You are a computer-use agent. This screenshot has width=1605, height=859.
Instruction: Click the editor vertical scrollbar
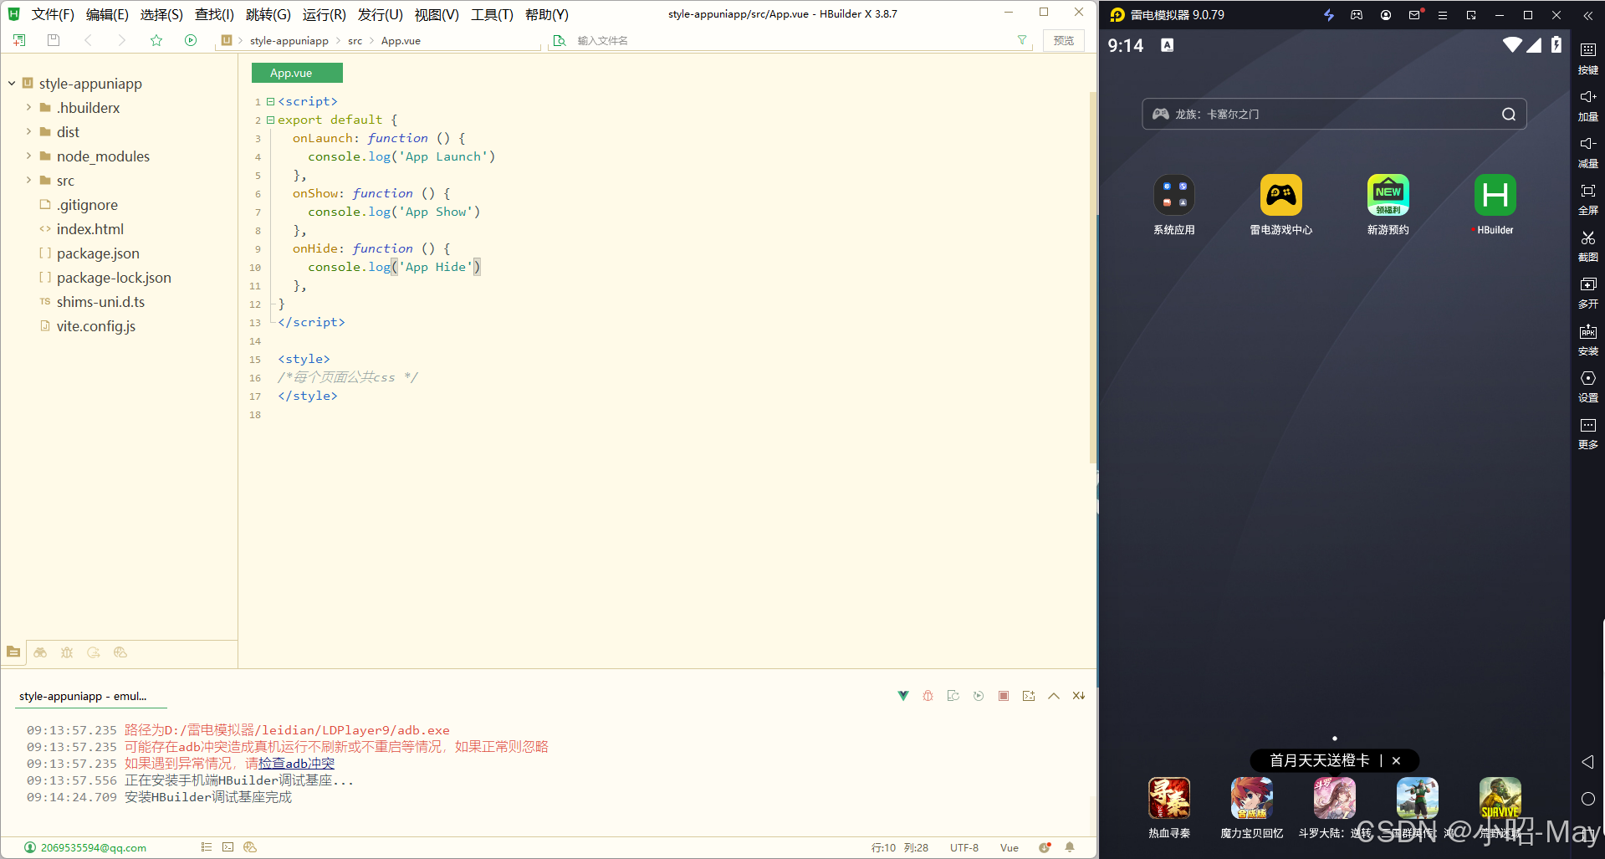pyautogui.click(x=1092, y=276)
